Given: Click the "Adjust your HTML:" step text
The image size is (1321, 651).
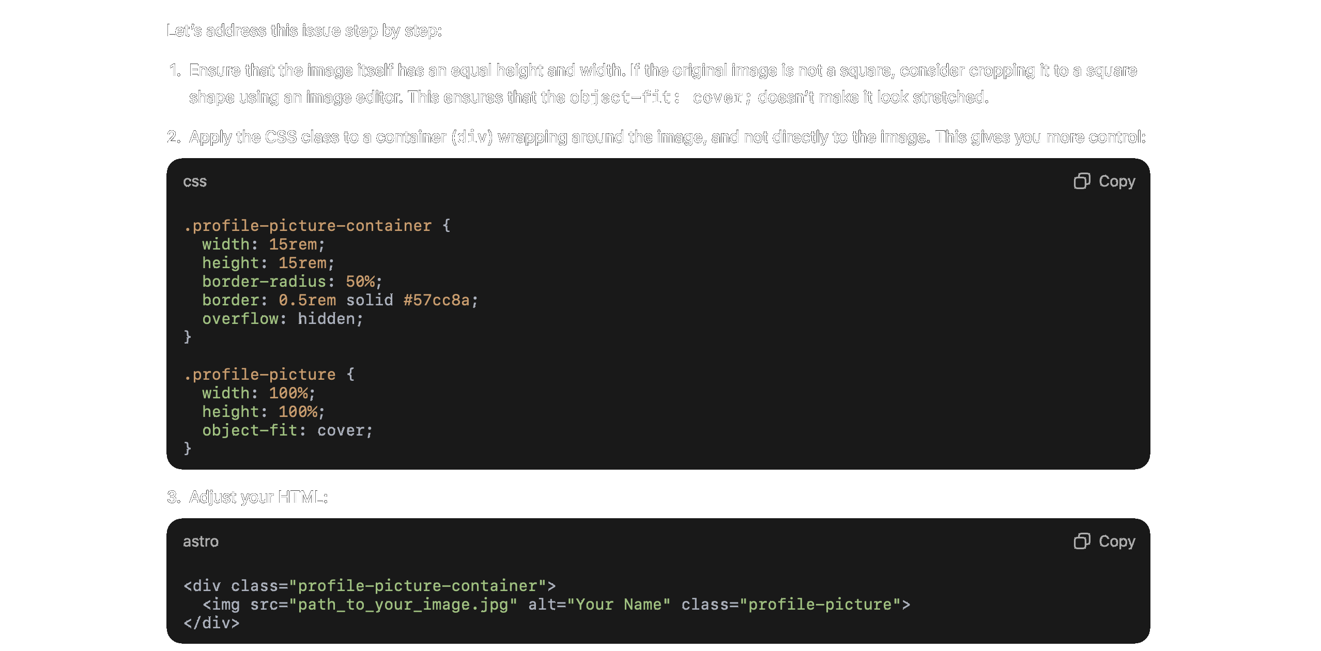Looking at the screenshot, I should pos(258,497).
